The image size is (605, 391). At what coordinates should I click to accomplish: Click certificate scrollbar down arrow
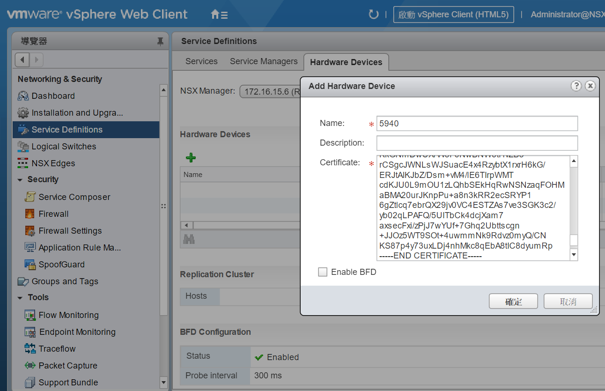(574, 255)
